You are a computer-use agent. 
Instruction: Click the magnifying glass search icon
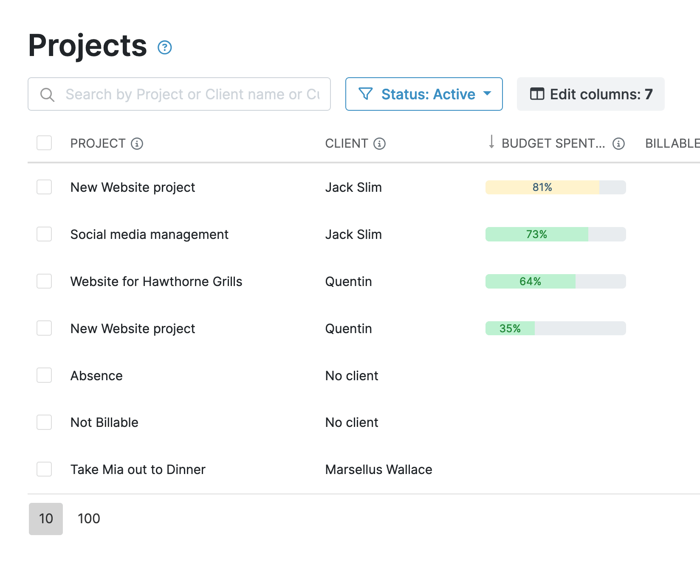pyautogui.click(x=48, y=94)
